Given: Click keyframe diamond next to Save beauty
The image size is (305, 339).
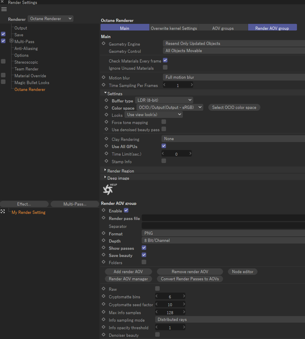Looking at the screenshot, I should (103, 255).
